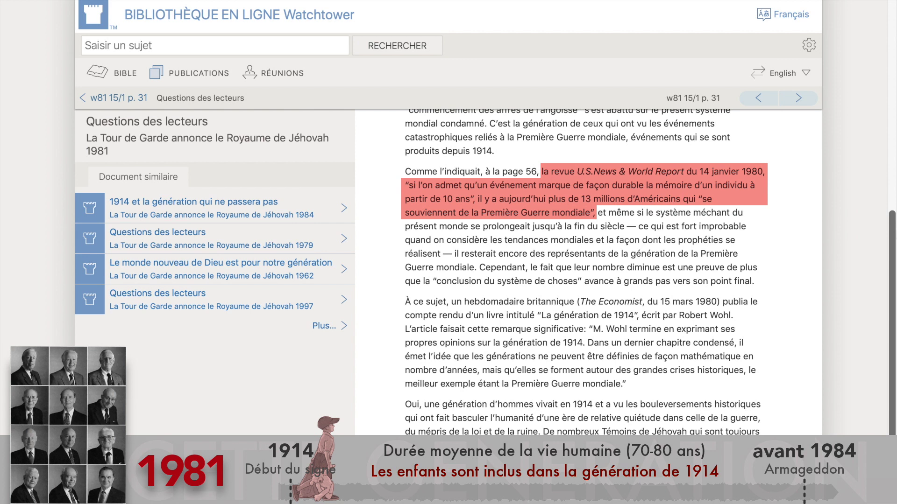
Task: Click the Questions des lecteurs heading in sidebar
Action: 147,121
